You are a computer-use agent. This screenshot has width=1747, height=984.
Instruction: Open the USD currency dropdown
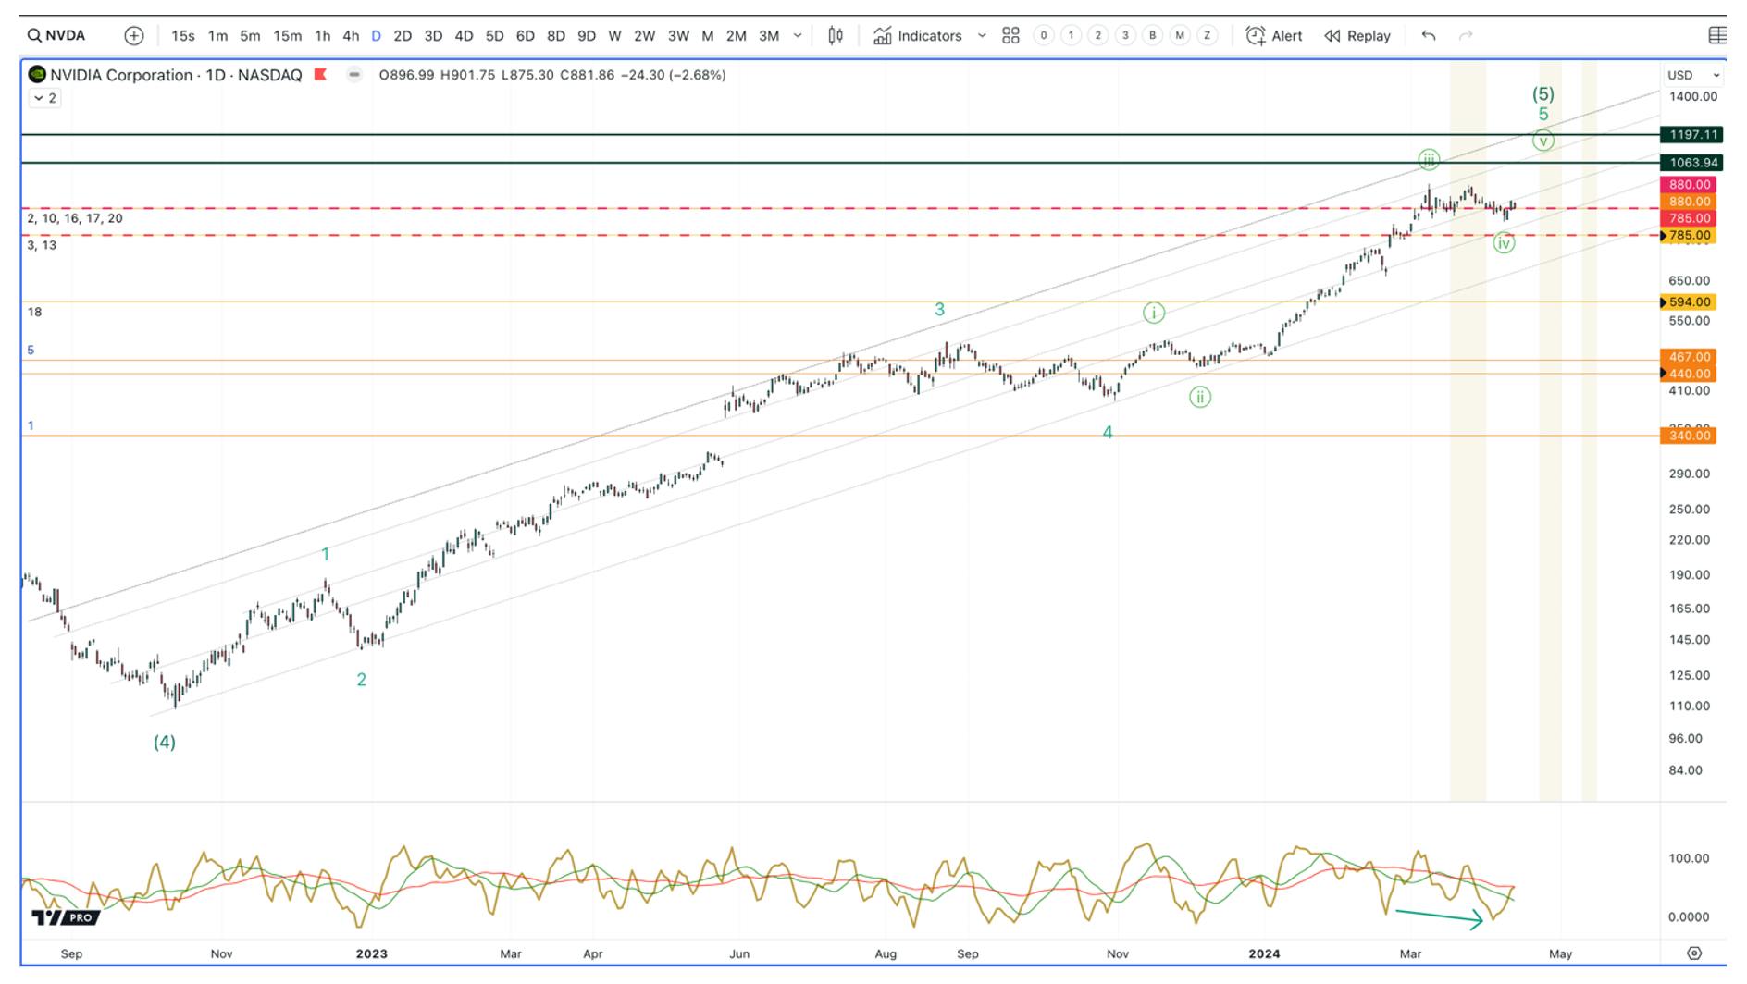1694,75
